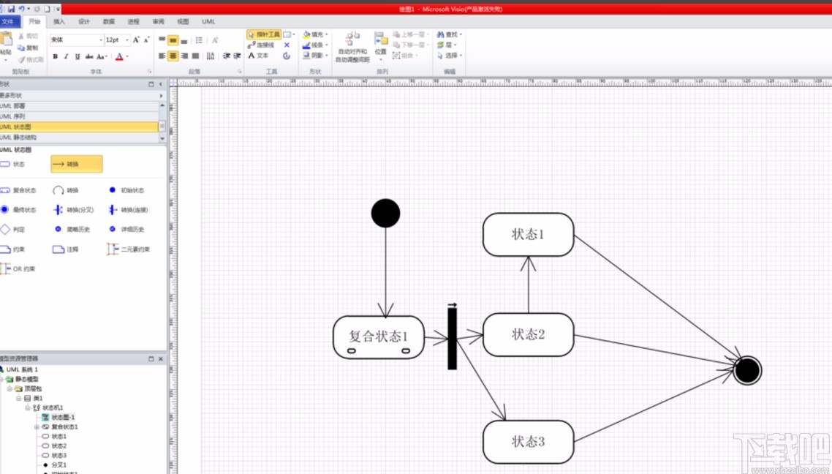This screenshot has height=474, width=832.
Task: Activate the 连接线 connector tool
Action: coord(261,45)
